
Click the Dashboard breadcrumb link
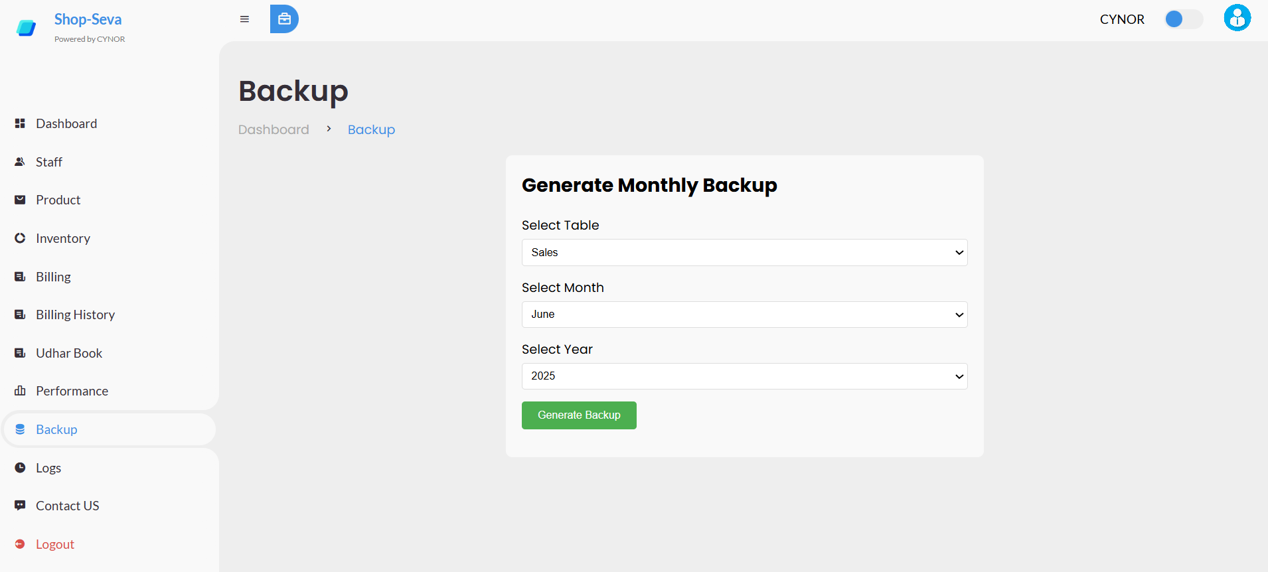[274, 129]
